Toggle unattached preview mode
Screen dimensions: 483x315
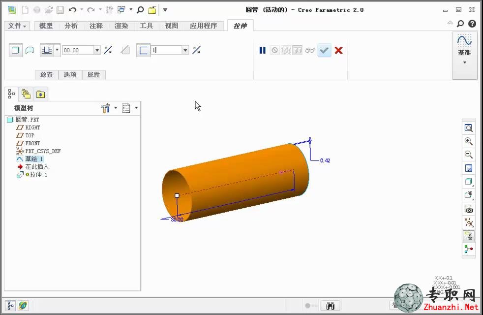pos(286,50)
